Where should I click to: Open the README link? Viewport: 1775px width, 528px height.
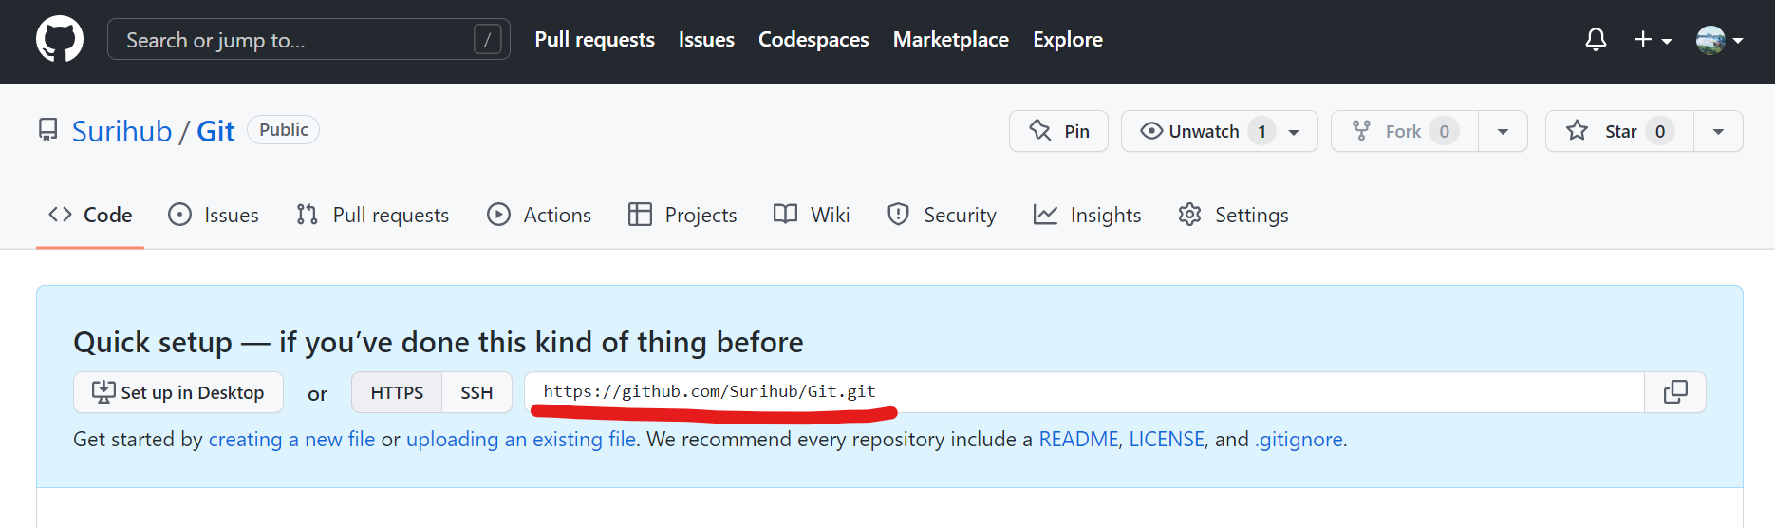click(1078, 440)
